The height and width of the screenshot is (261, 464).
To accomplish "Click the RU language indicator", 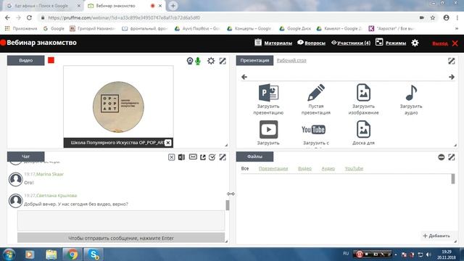I will (x=346, y=254).
